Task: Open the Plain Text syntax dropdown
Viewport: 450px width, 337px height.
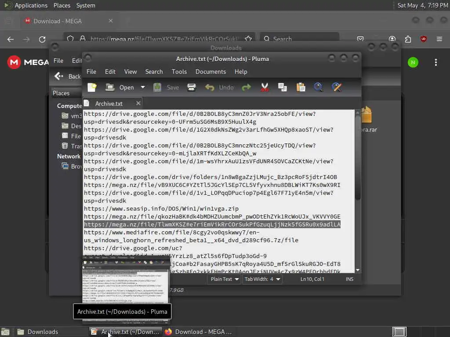Action: point(225,279)
